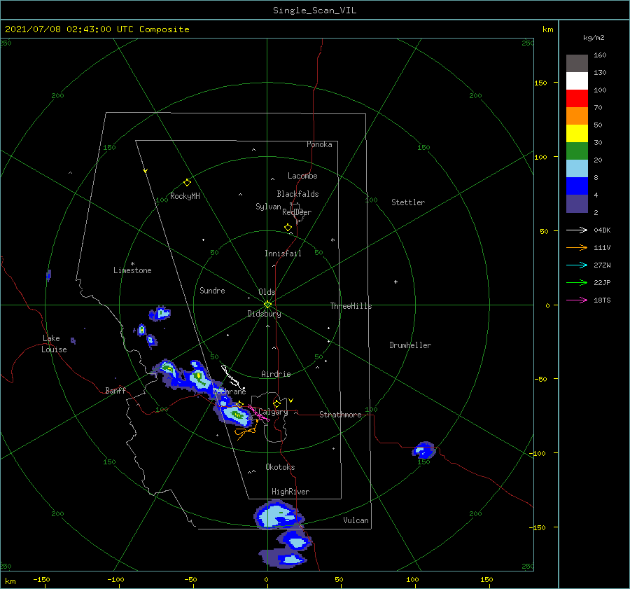Click the kg/m2 legend units label
This screenshot has width=630, height=589.
(x=594, y=37)
